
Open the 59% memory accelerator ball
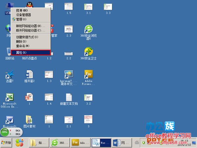point(5,132)
